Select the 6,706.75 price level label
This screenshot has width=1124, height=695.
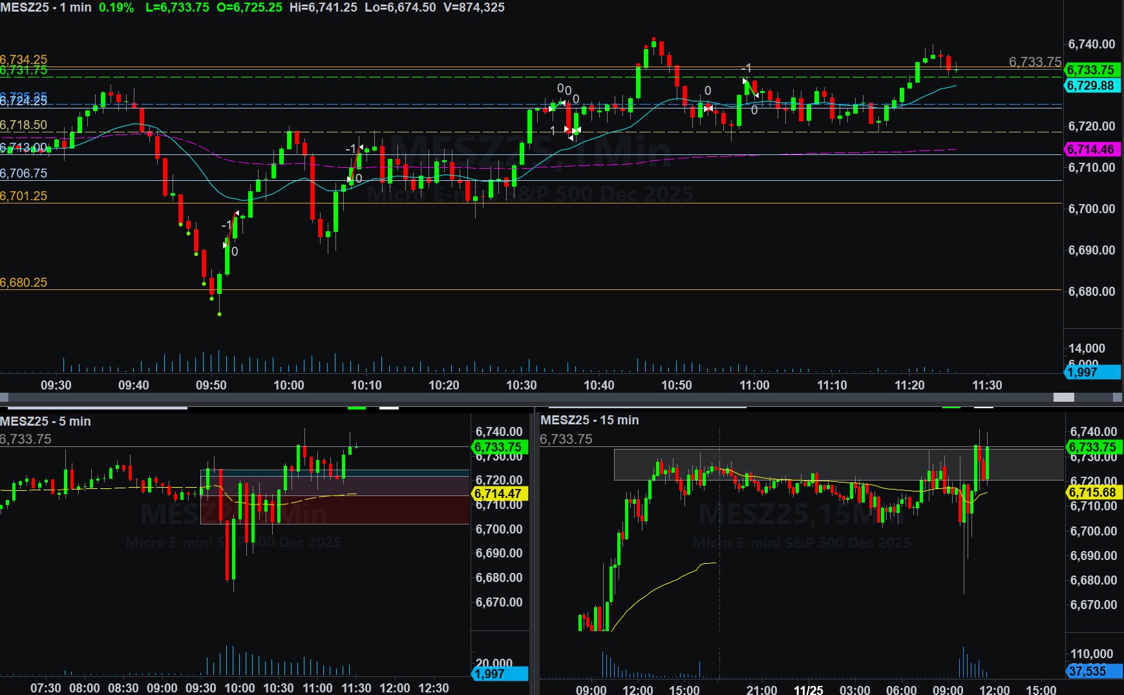point(24,173)
